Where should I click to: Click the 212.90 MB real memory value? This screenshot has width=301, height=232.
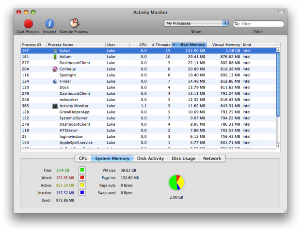point(195,51)
